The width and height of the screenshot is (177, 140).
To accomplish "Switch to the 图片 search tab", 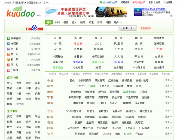I will pos(74,22).
